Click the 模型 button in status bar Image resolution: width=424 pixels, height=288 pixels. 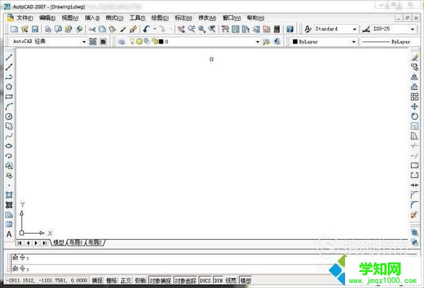[x=246, y=281]
